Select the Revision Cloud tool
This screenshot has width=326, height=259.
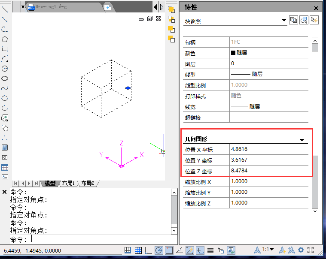coord(5,78)
